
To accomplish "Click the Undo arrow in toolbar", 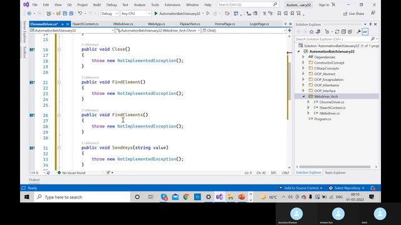I will click(x=80, y=14).
